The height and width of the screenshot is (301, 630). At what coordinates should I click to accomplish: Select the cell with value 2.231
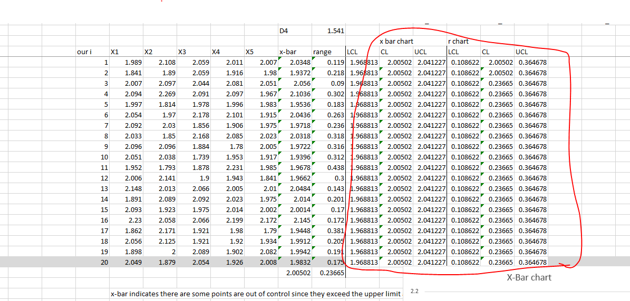pos(227,167)
